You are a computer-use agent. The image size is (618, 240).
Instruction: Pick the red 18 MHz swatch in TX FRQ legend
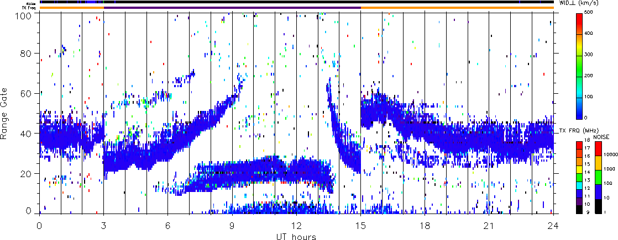click(x=579, y=144)
